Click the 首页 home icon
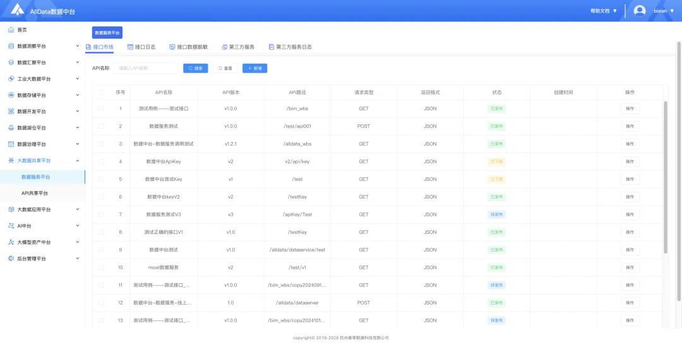 coord(11,30)
